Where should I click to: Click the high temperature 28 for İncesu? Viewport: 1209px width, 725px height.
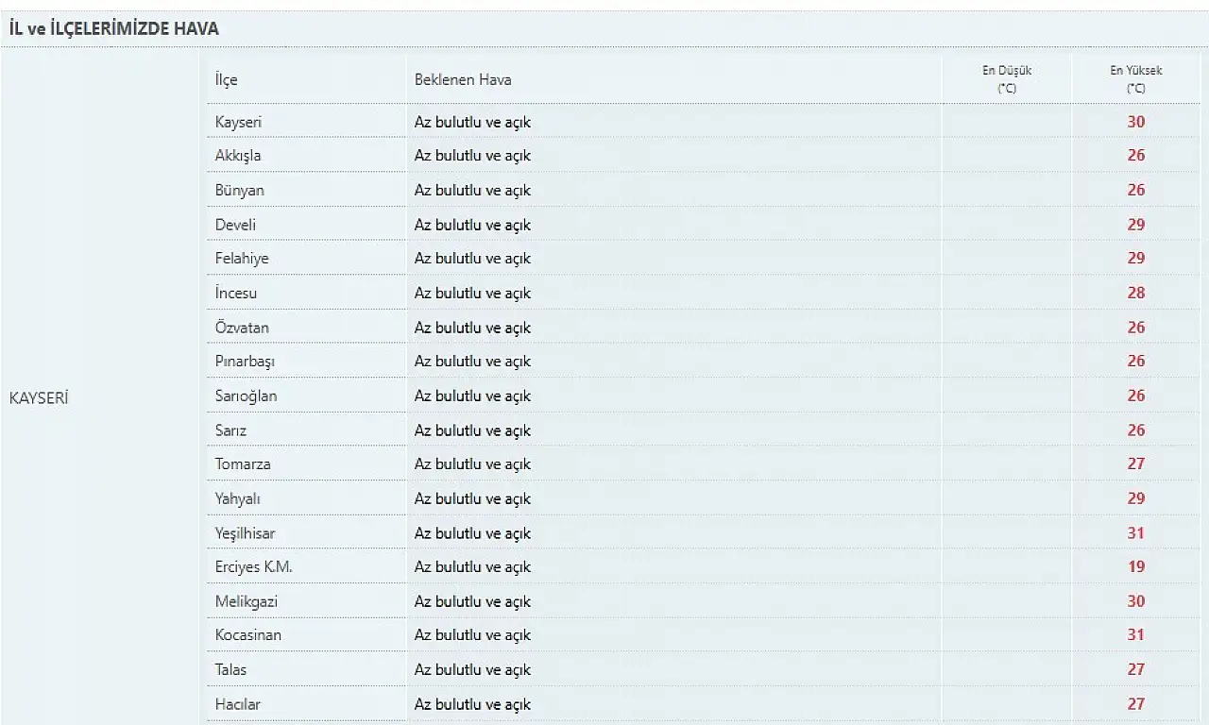(x=1135, y=294)
